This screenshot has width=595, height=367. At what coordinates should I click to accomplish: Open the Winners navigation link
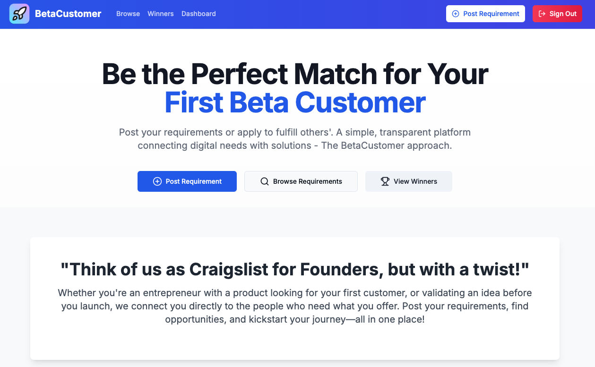(x=161, y=14)
